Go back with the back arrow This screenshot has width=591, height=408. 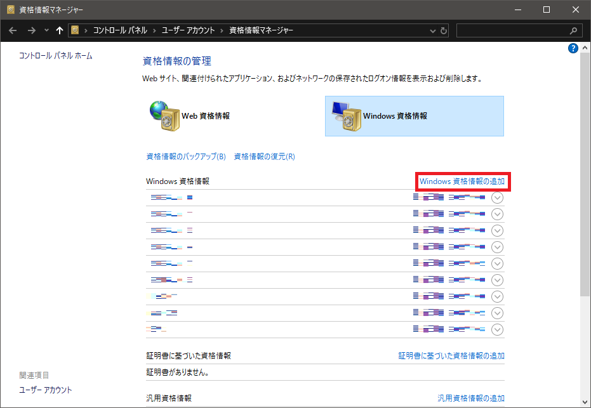tap(13, 30)
